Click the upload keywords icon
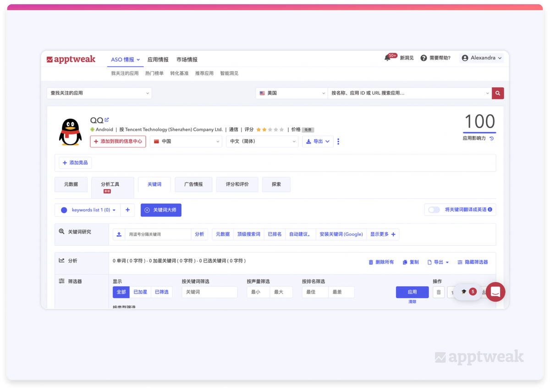 tap(119, 234)
